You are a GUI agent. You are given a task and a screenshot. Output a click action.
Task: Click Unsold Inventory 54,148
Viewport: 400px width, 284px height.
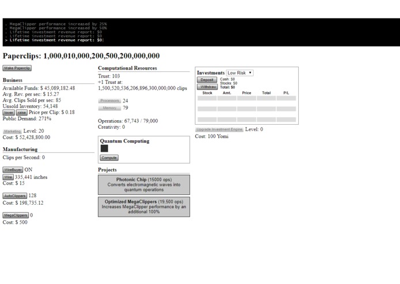pos(30,106)
